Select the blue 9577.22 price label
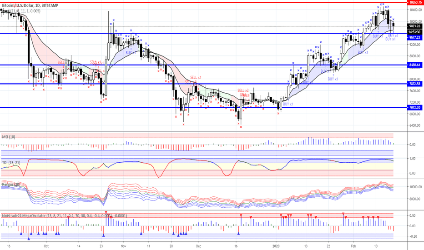The width and height of the screenshot is (424, 250). (415, 38)
